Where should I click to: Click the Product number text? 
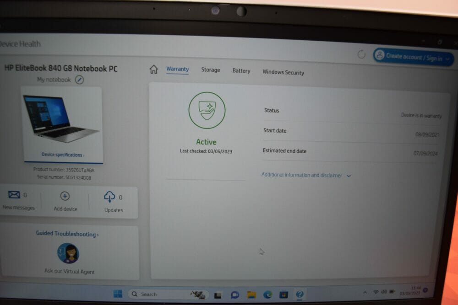(x=64, y=170)
